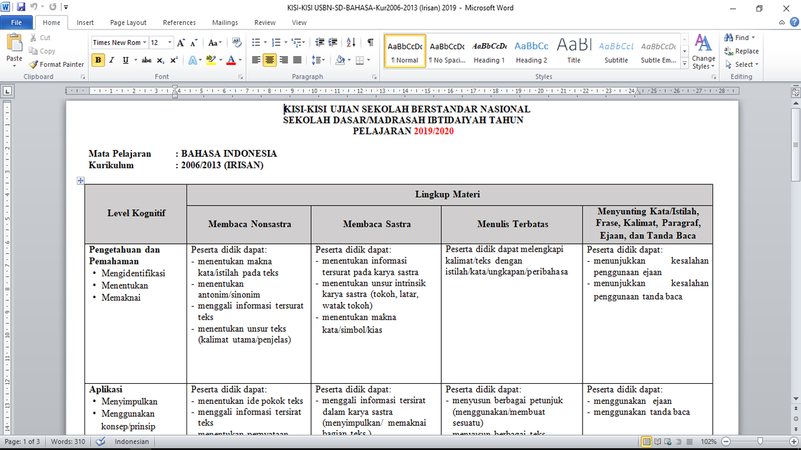
Task: Click the Indonesian language indicator
Action: pos(131,441)
